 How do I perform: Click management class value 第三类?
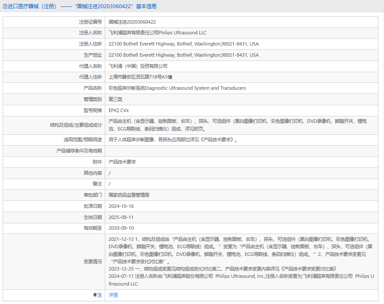[x=116, y=99]
